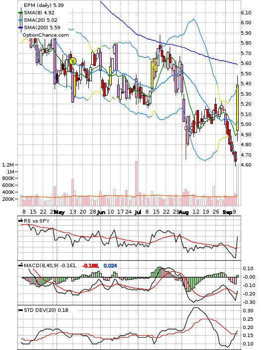Screen dimensions: 261x350
Task: Click the 400K volume axis label
Action: 8,192
